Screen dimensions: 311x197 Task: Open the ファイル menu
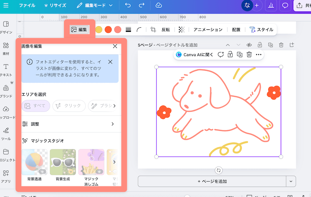pos(27,5)
